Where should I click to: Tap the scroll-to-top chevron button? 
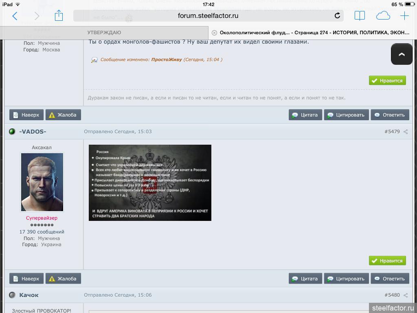point(402,54)
